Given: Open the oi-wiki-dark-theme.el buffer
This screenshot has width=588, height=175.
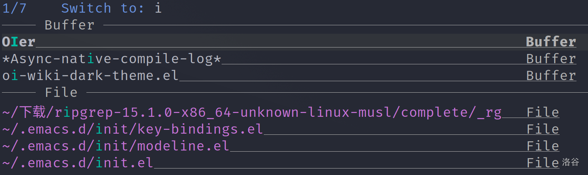Looking at the screenshot, I should [x=91, y=76].
